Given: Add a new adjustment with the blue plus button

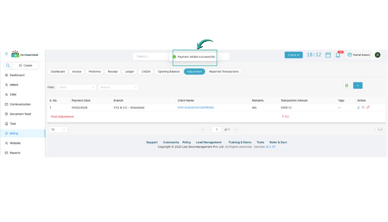Looking at the screenshot, I should (358, 85).
